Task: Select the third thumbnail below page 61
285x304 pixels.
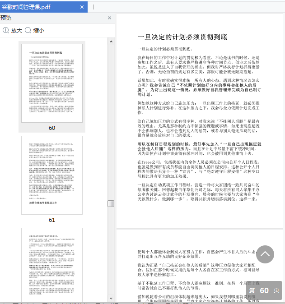Action: (x=52, y=265)
